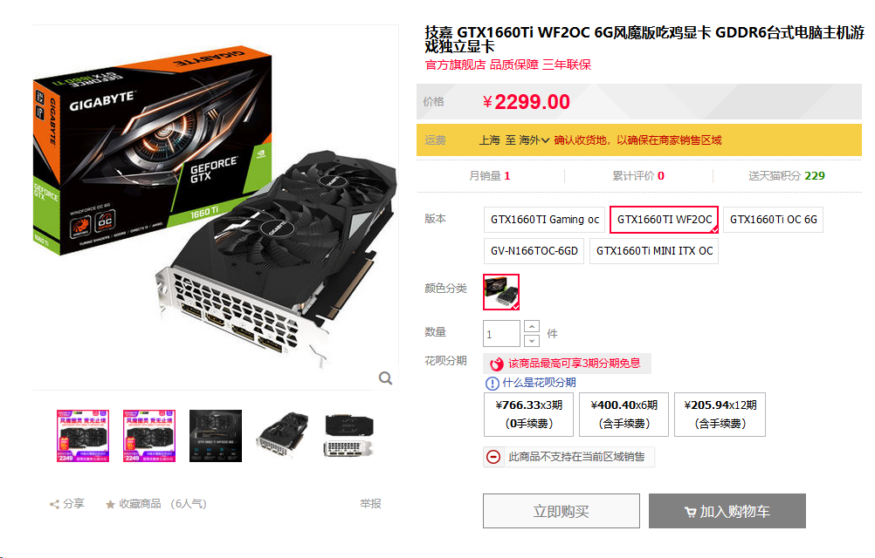Select the GTX1660Ti MINI ITX OC version
The width and height of the screenshot is (875, 558).
pos(654,250)
